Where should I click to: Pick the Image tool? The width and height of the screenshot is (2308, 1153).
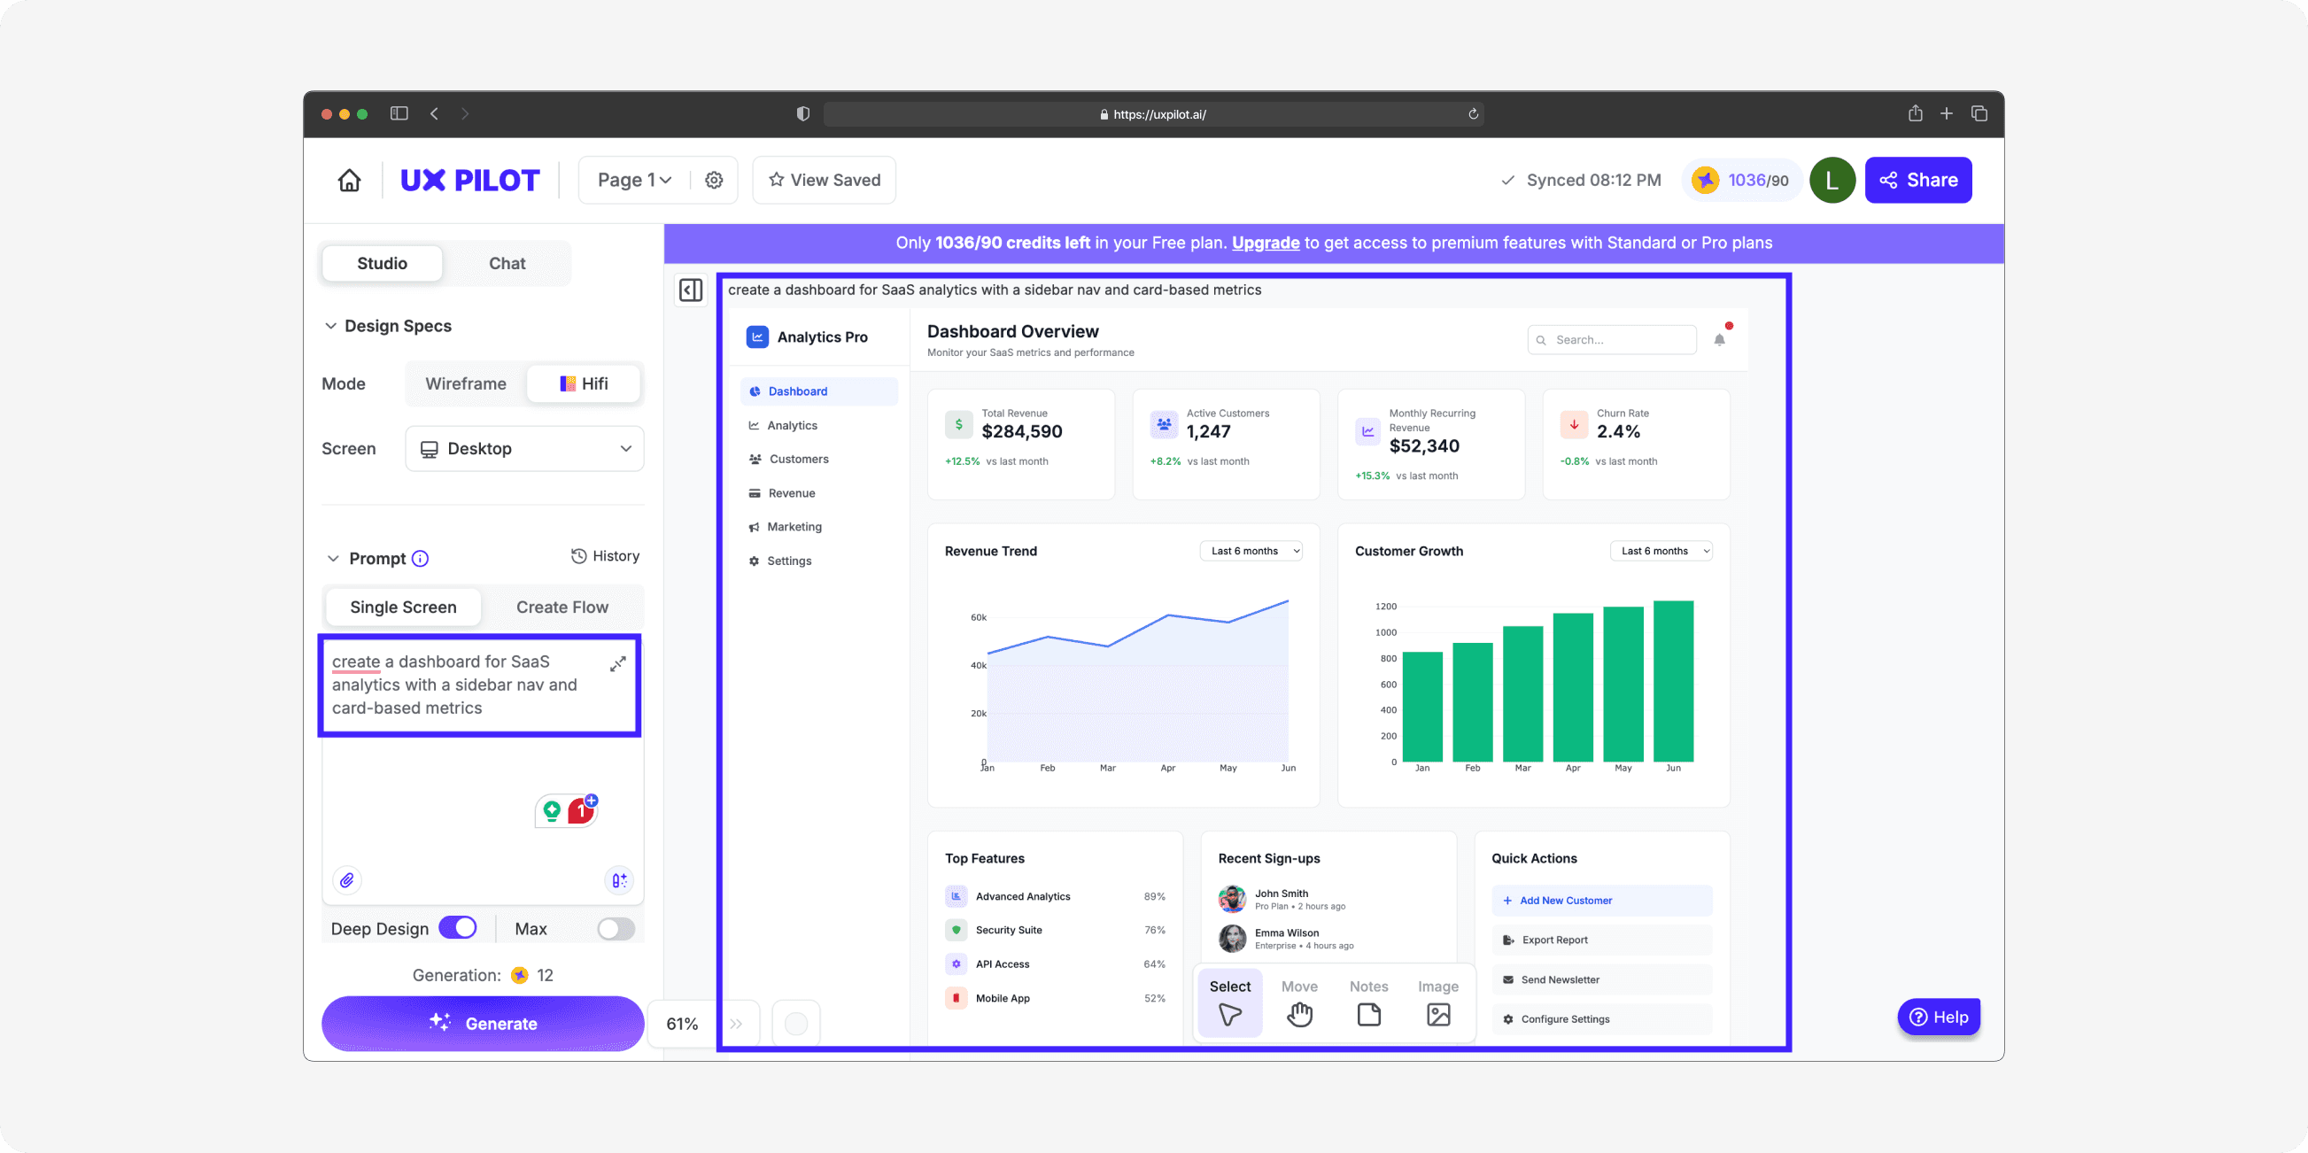[1438, 1002]
